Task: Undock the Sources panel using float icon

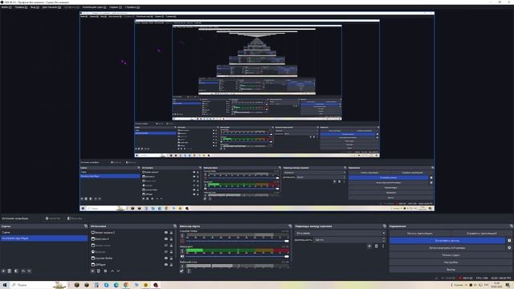Action: pos(175,226)
